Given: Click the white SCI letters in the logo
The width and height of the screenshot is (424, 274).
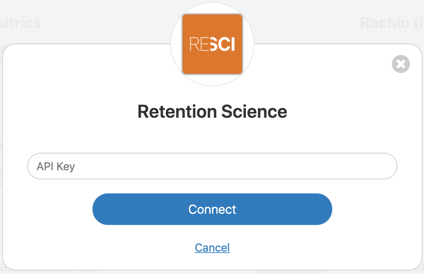Looking at the screenshot, I should click(x=223, y=44).
